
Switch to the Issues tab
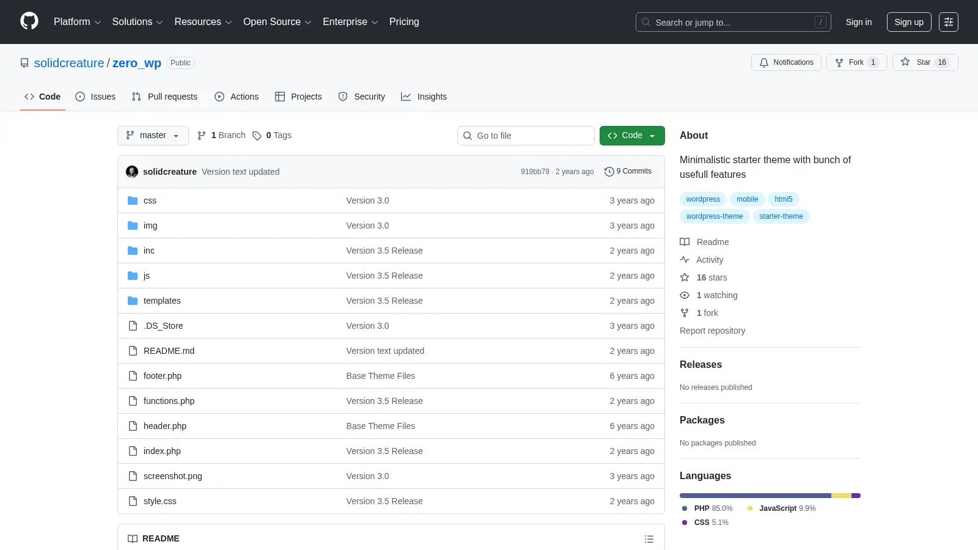(95, 97)
